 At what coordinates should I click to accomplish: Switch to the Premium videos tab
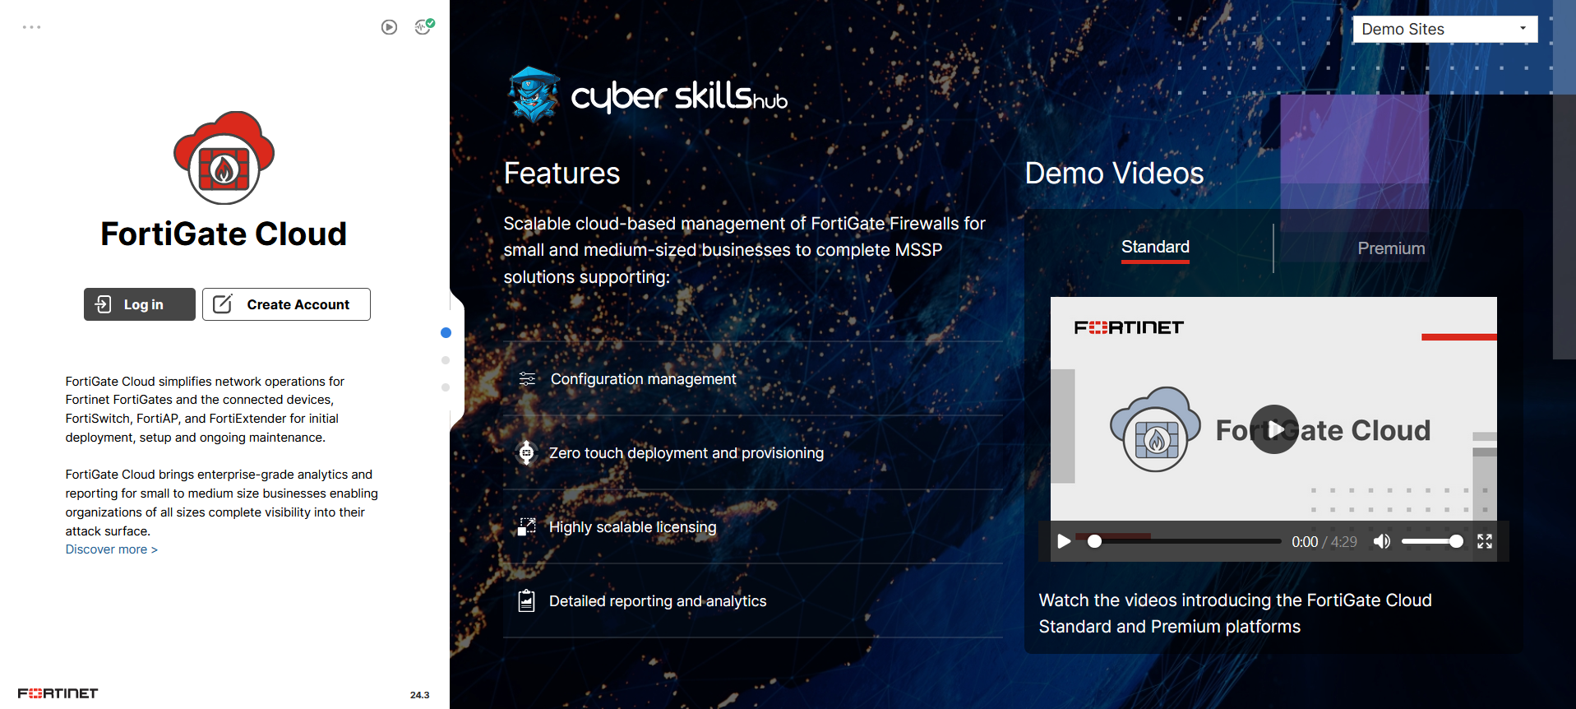[1391, 248]
